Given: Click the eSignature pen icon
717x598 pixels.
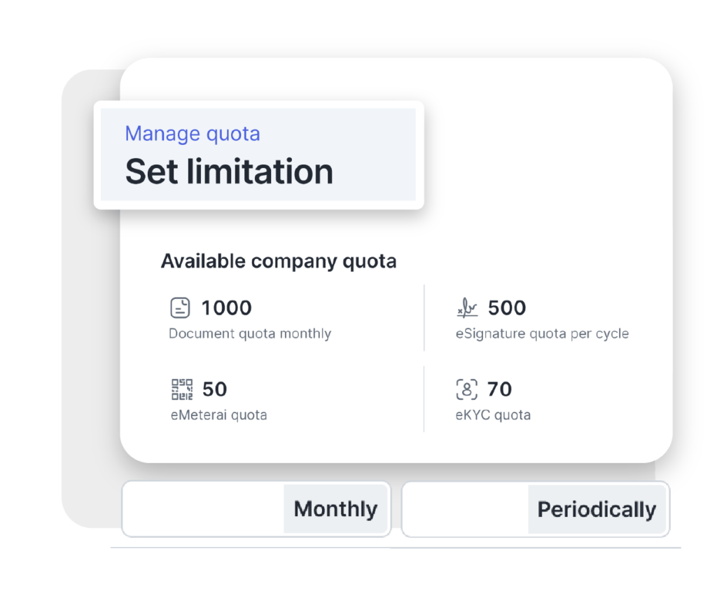Looking at the screenshot, I should (467, 308).
